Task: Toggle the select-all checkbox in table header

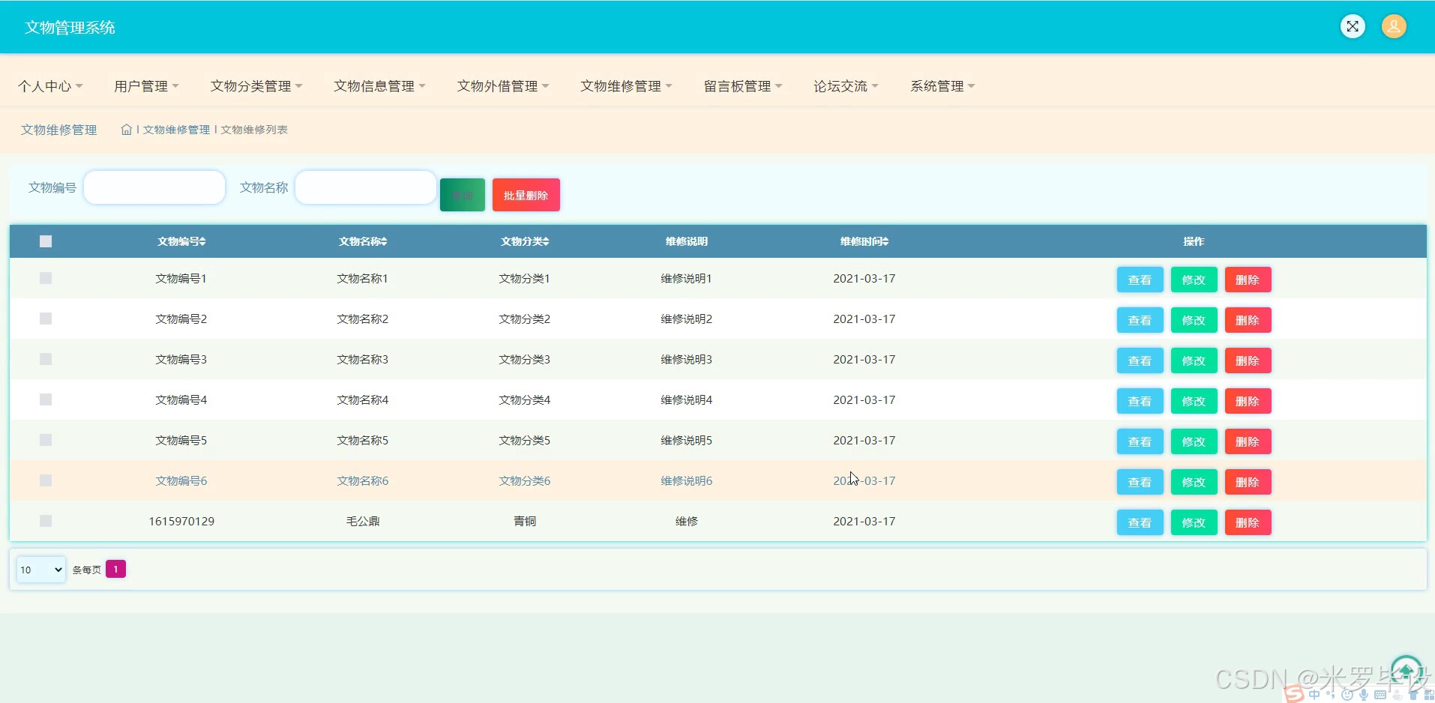Action: [46, 241]
